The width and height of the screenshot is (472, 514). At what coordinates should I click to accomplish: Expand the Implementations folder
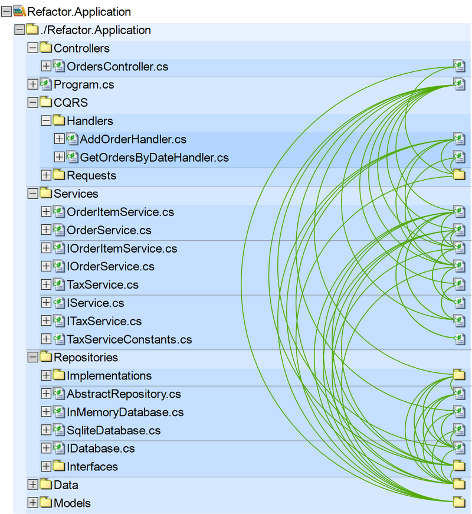pos(45,375)
